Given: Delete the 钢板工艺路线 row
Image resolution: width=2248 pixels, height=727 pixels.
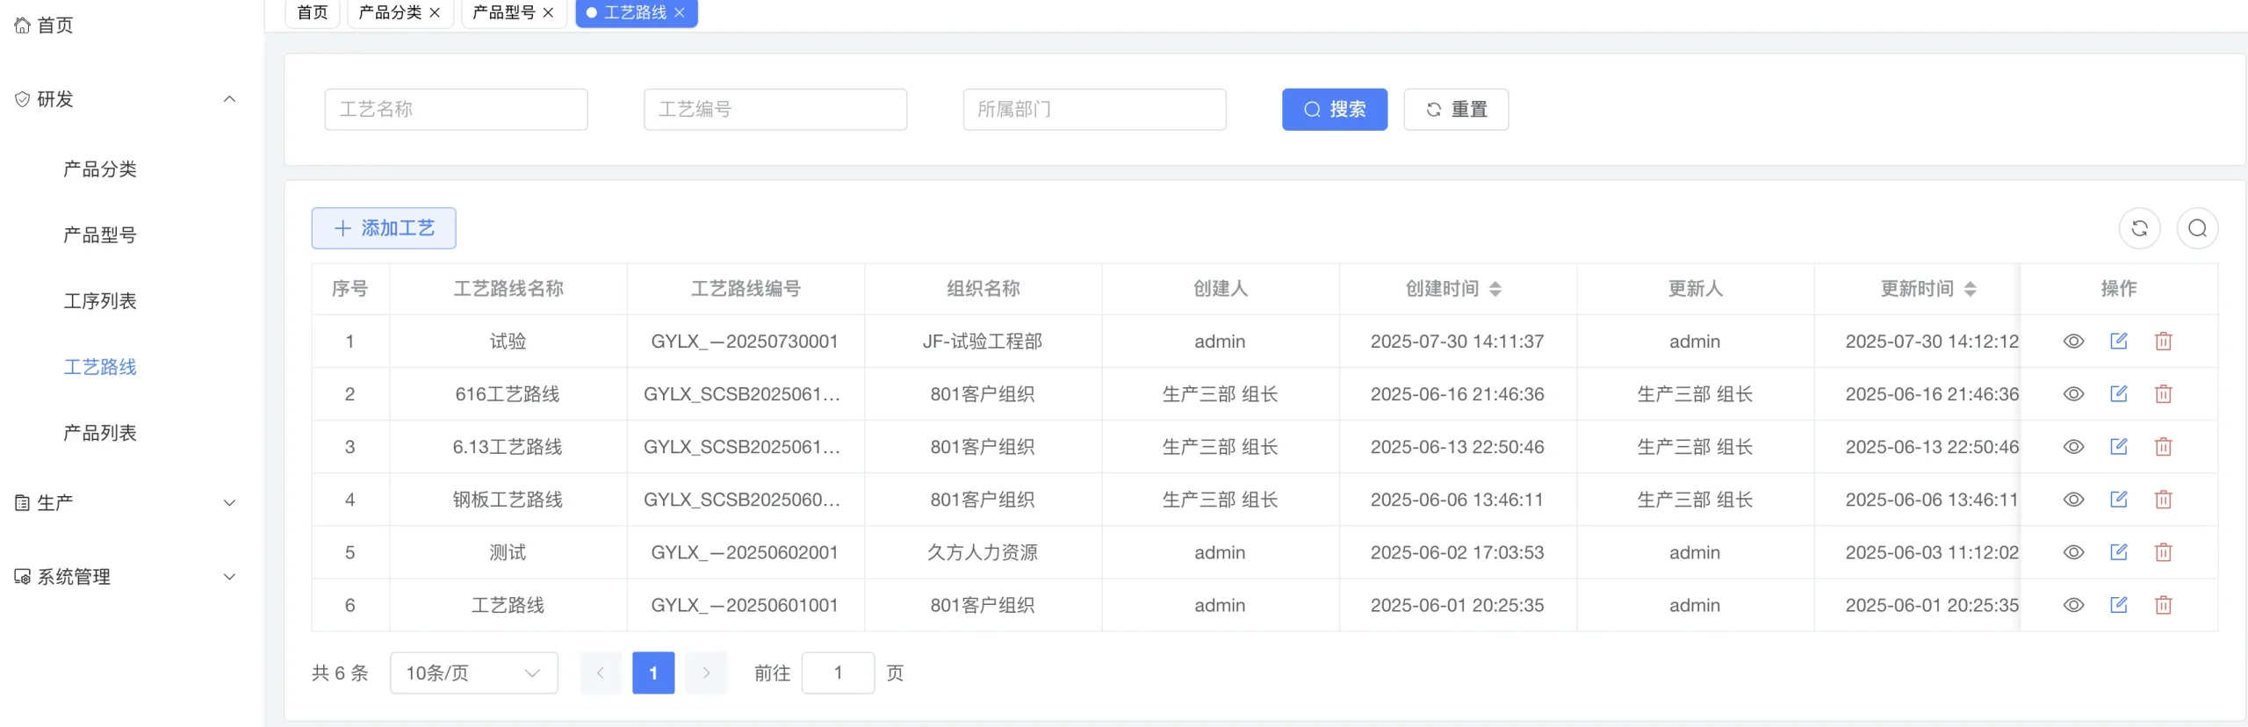Looking at the screenshot, I should pyautogui.click(x=2163, y=500).
